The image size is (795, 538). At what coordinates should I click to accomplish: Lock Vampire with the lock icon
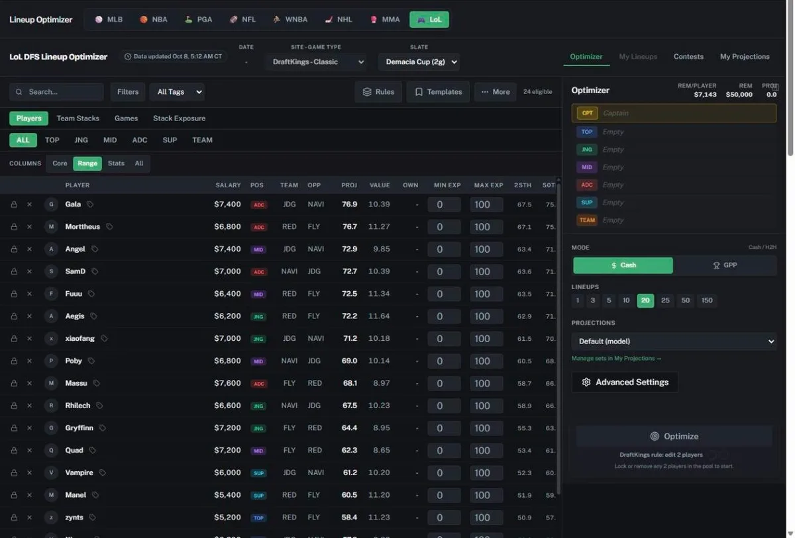(x=14, y=473)
